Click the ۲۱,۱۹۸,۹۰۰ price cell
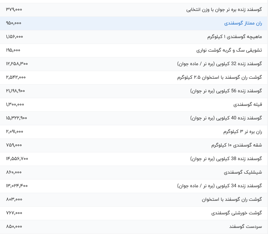The height and width of the screenshot is (234, 268). coord(15,91)
